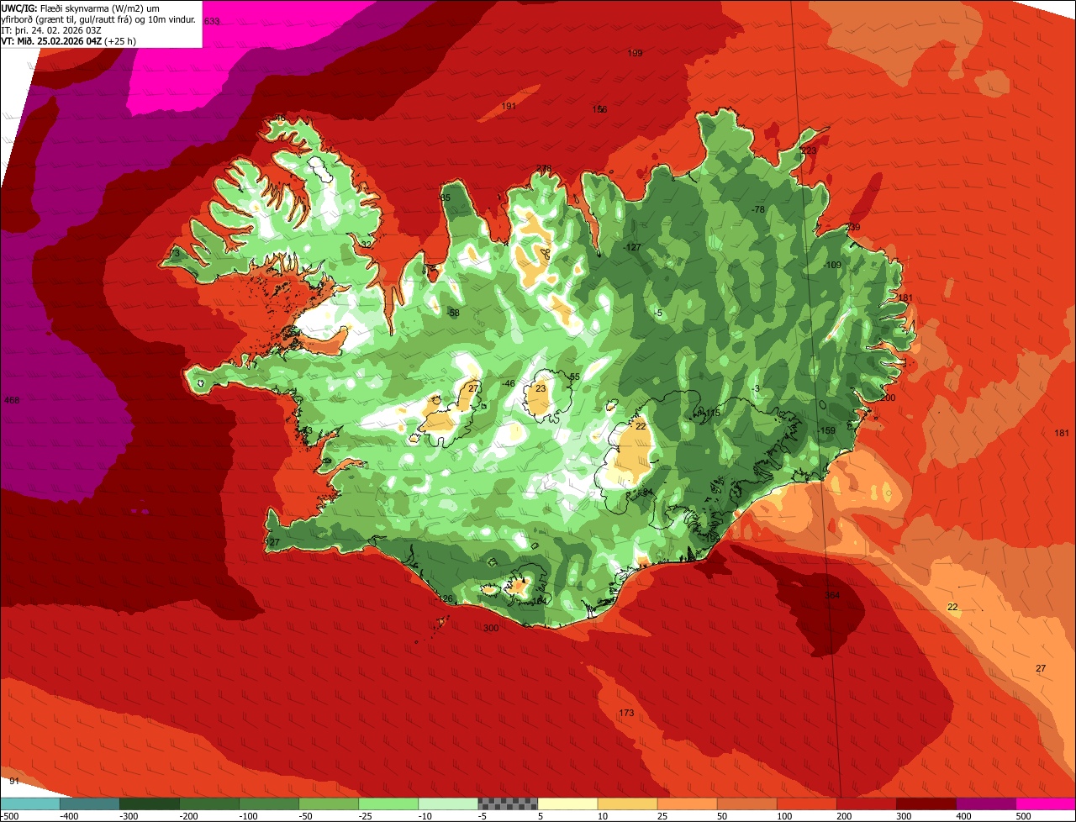Click the map value '191' over the northern sea
The image size is (1076, 822).
coord(509,106)
